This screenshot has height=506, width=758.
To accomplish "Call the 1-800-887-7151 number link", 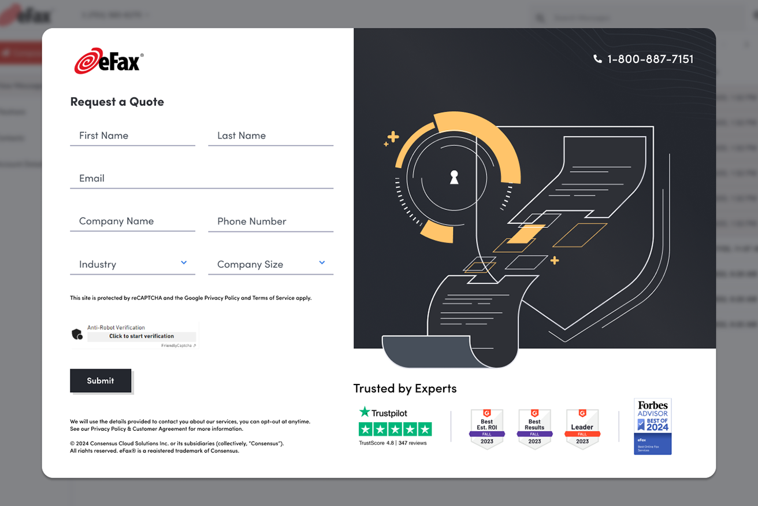I will 650,59.
